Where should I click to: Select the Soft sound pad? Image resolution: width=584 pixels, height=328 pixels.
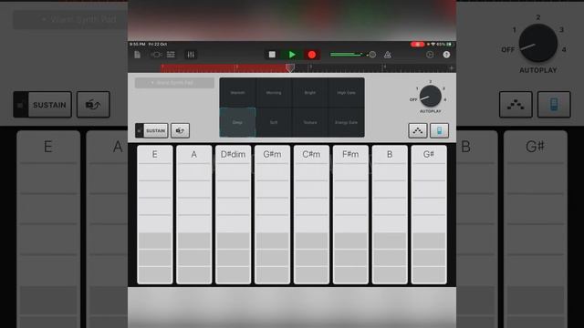coord(274,122)
